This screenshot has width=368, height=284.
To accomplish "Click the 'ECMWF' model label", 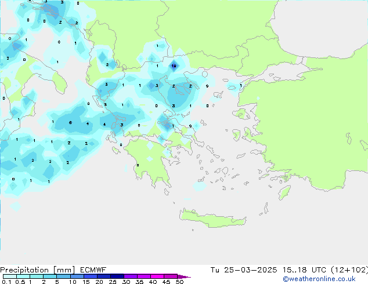I will 93,270.
